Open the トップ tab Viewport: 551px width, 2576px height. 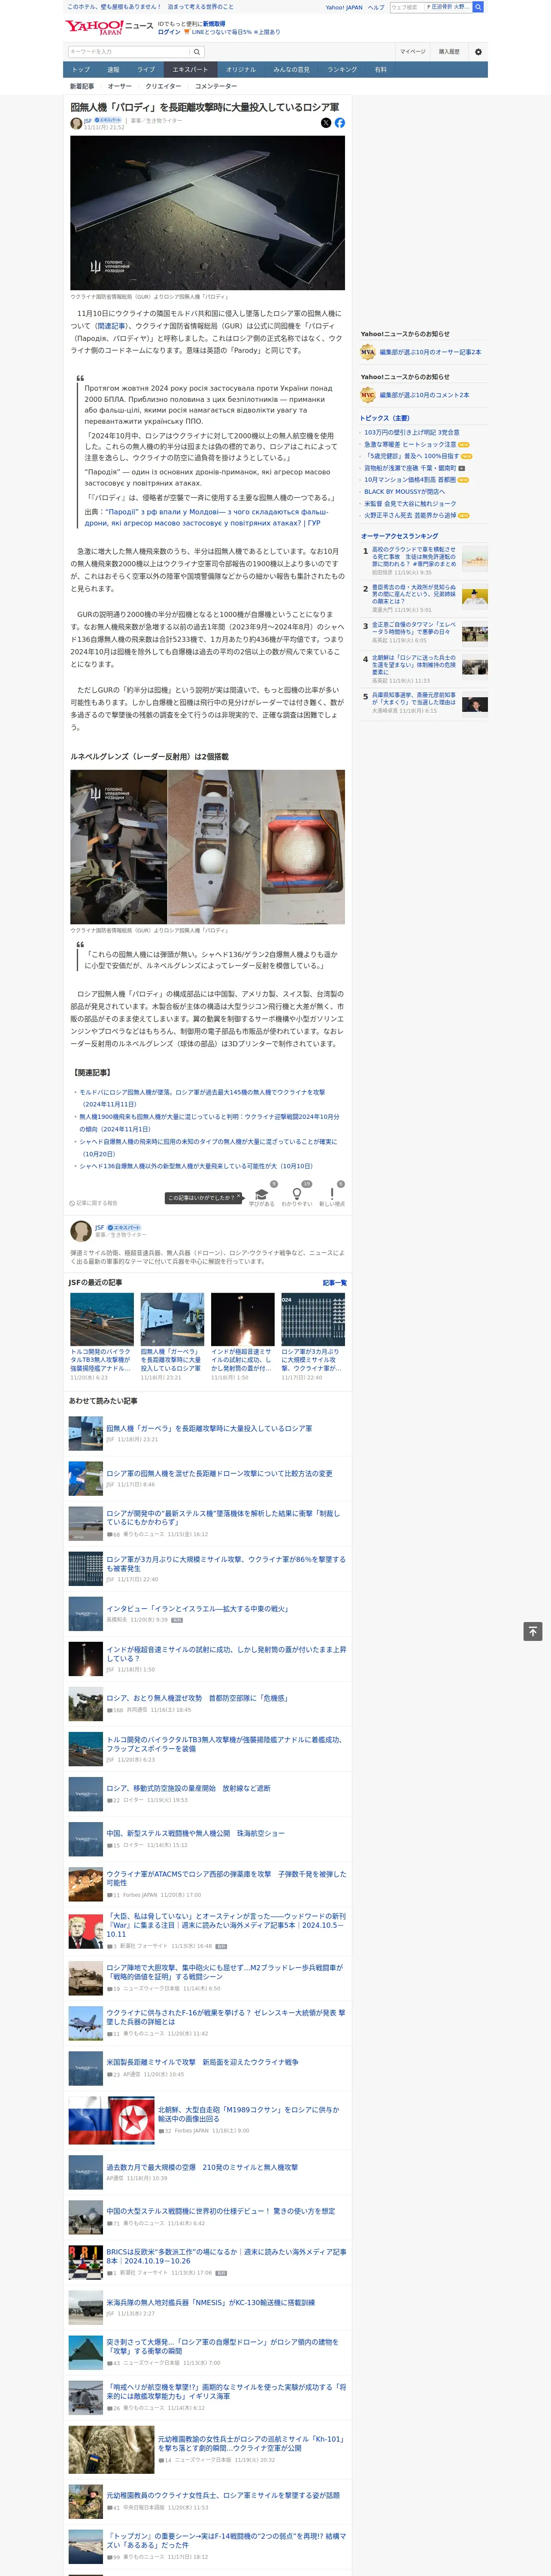81,70
